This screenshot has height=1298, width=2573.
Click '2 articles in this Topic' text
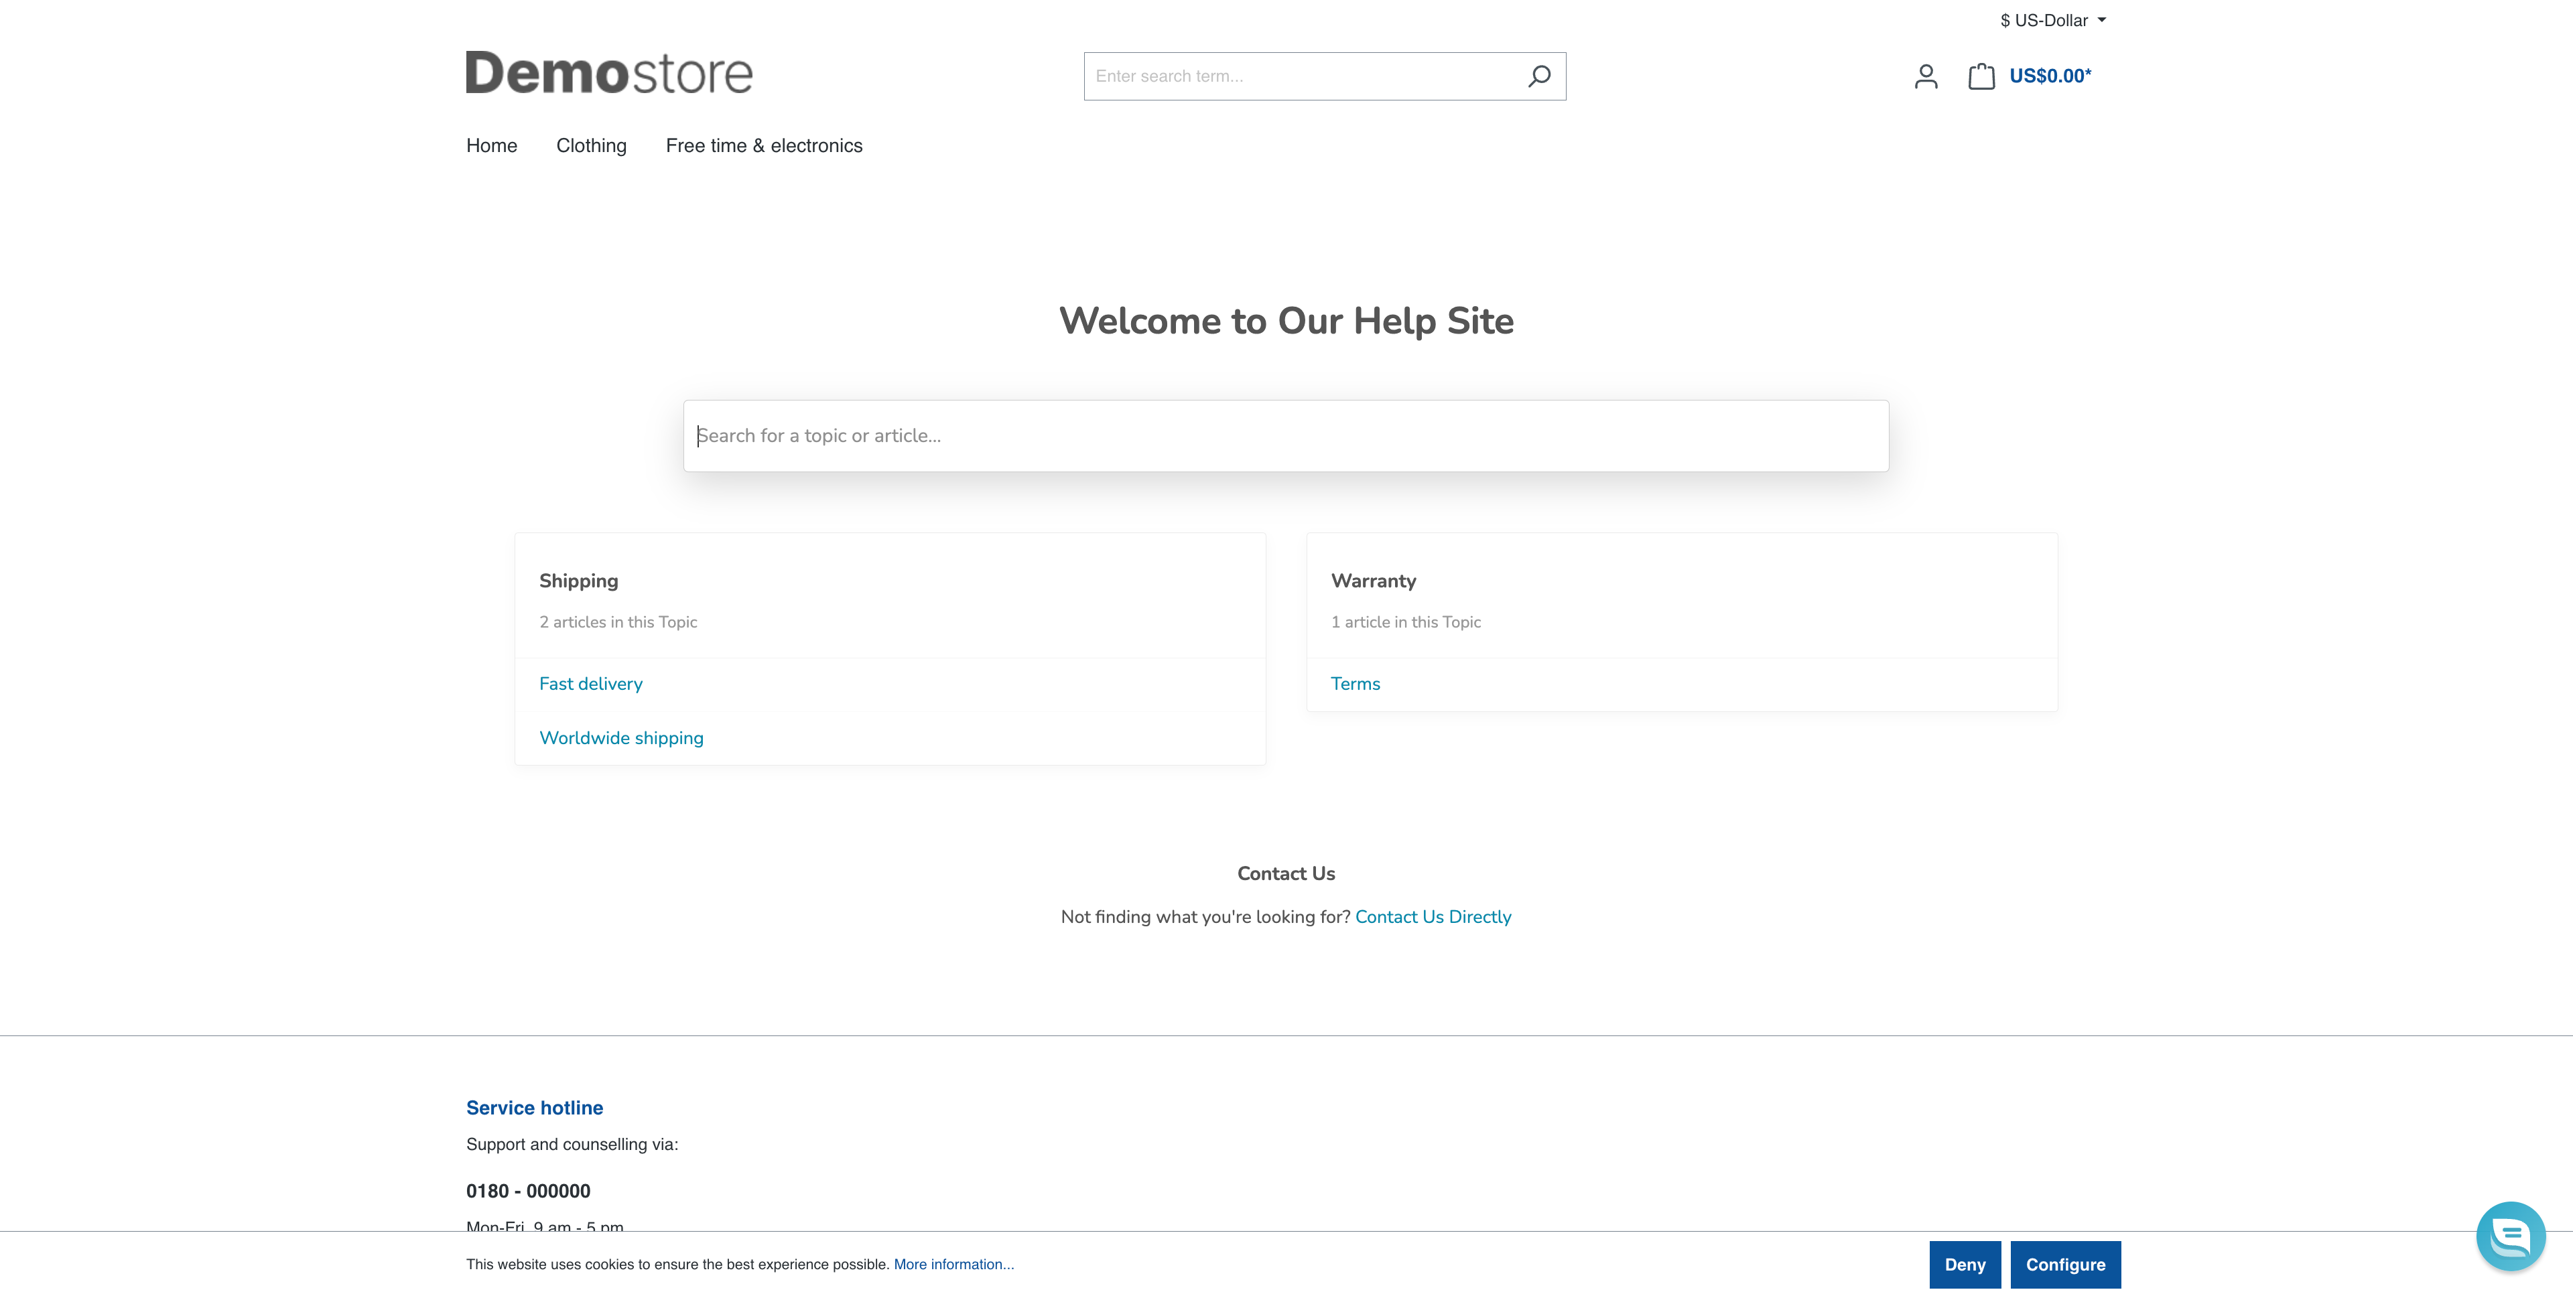617,622
